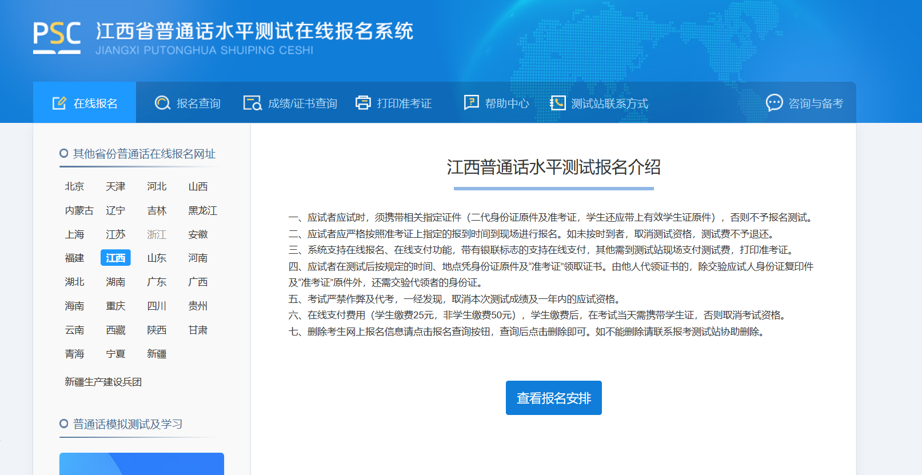Click rule 六 text about online payment fees
Screen dimensions: 922x475
tap(539, 315)
